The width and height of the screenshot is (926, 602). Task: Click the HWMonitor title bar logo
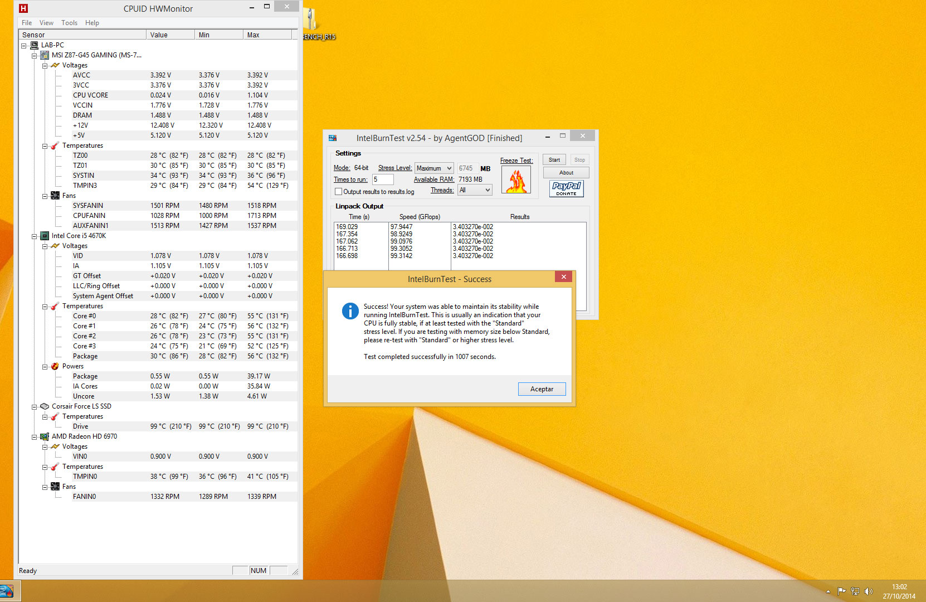pyautogui.click(x=23, y=8)
